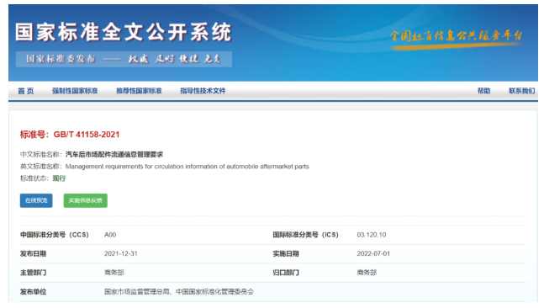Image resolution: width=544 pixels, height=308 pixels.
Task: Click the 发布日期 label
Action: click(33, 254)
